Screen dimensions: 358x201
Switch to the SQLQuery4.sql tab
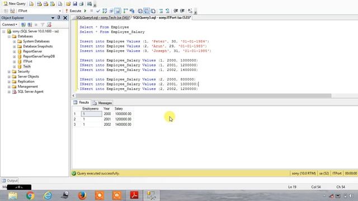(102, 17)
